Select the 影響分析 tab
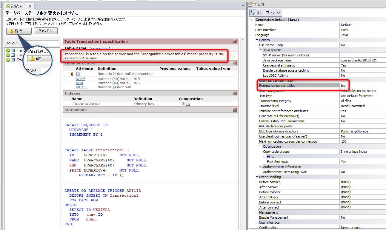The image size is (386, 230). (18, 6)
